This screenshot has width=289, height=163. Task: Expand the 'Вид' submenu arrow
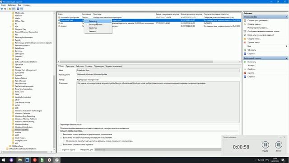tap(287, 46)
